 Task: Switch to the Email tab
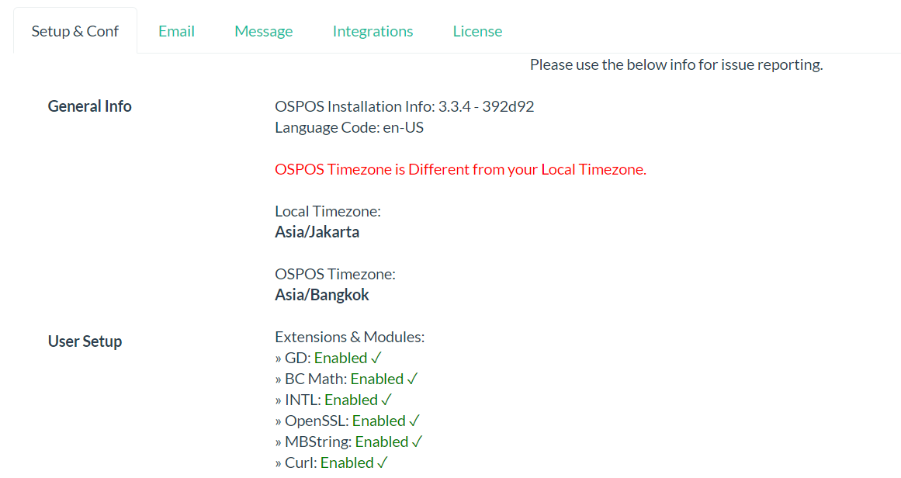[x=176, y=30]
